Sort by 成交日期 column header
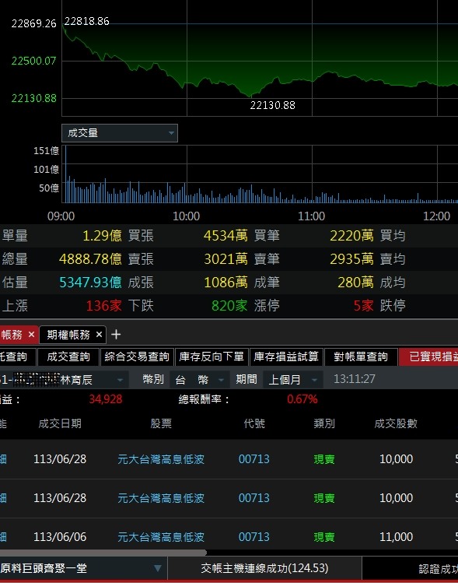458x583 pixels. pos(60,423)
